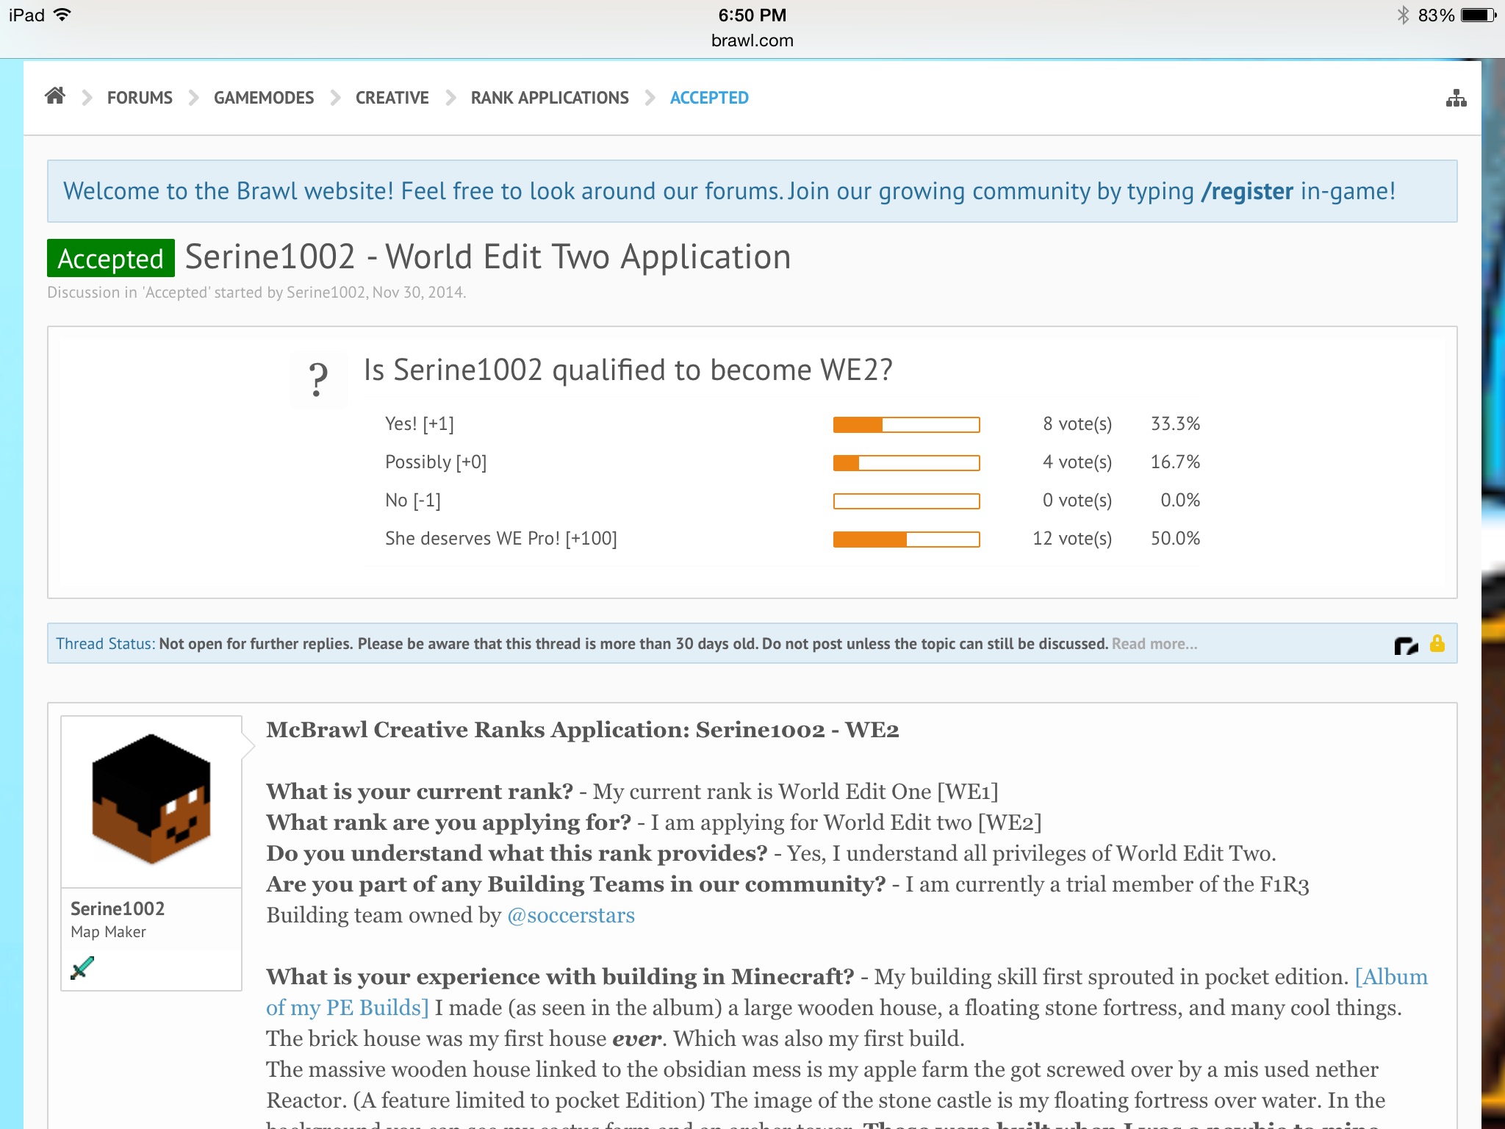Click the thread redirect arrow icon
This screenshot has height=1129, width=1505.
click(1405, 645)
